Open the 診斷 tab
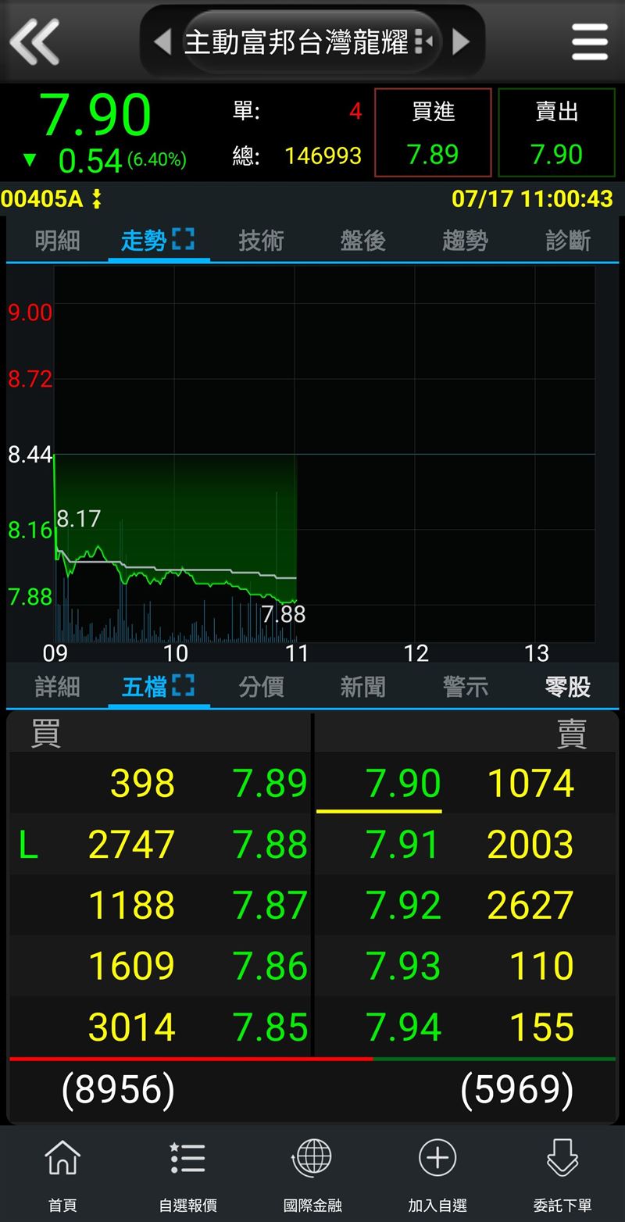Image resolution: width=625 pixels, height=1222 pixels. pyautogui.click(x=568, y=241)
